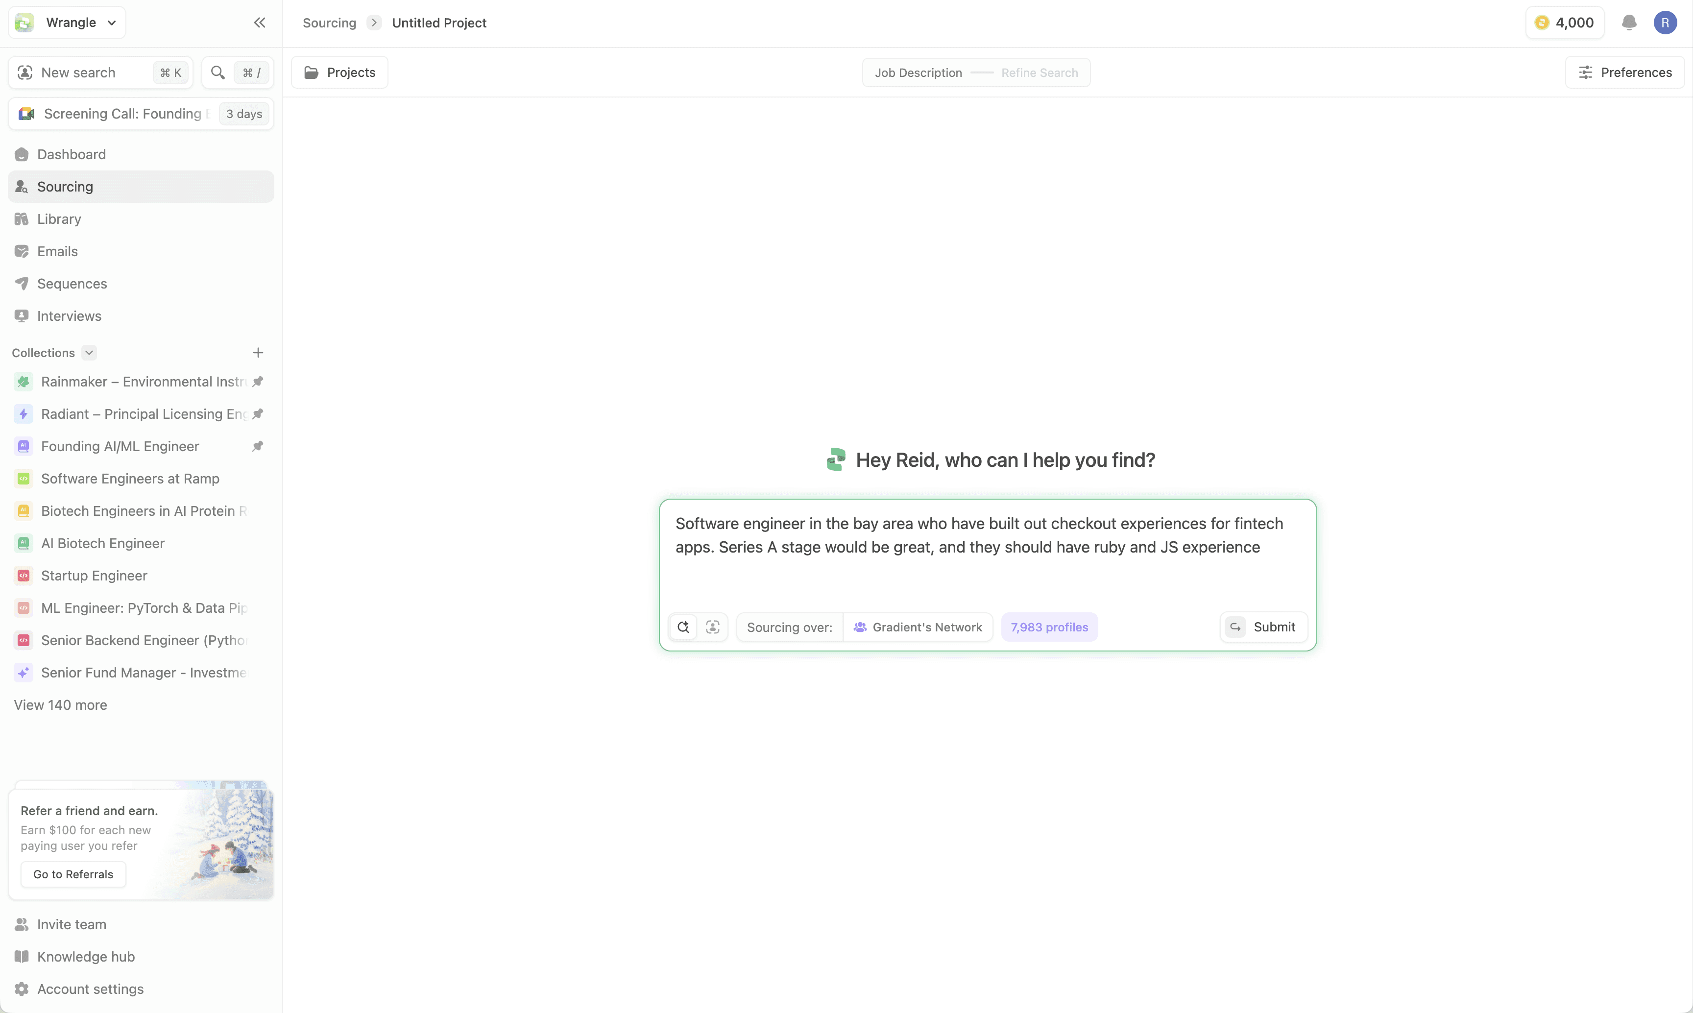Open Interviews in the sidebar
This screenshot has height=1013, width=1693.
69,316
